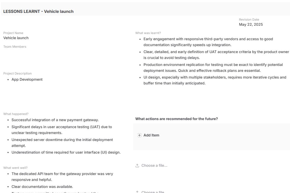Viewport: 290px width, 193px height.
Task: Edit the Revision Date value May 22, 2025
Action: [251, 25]
